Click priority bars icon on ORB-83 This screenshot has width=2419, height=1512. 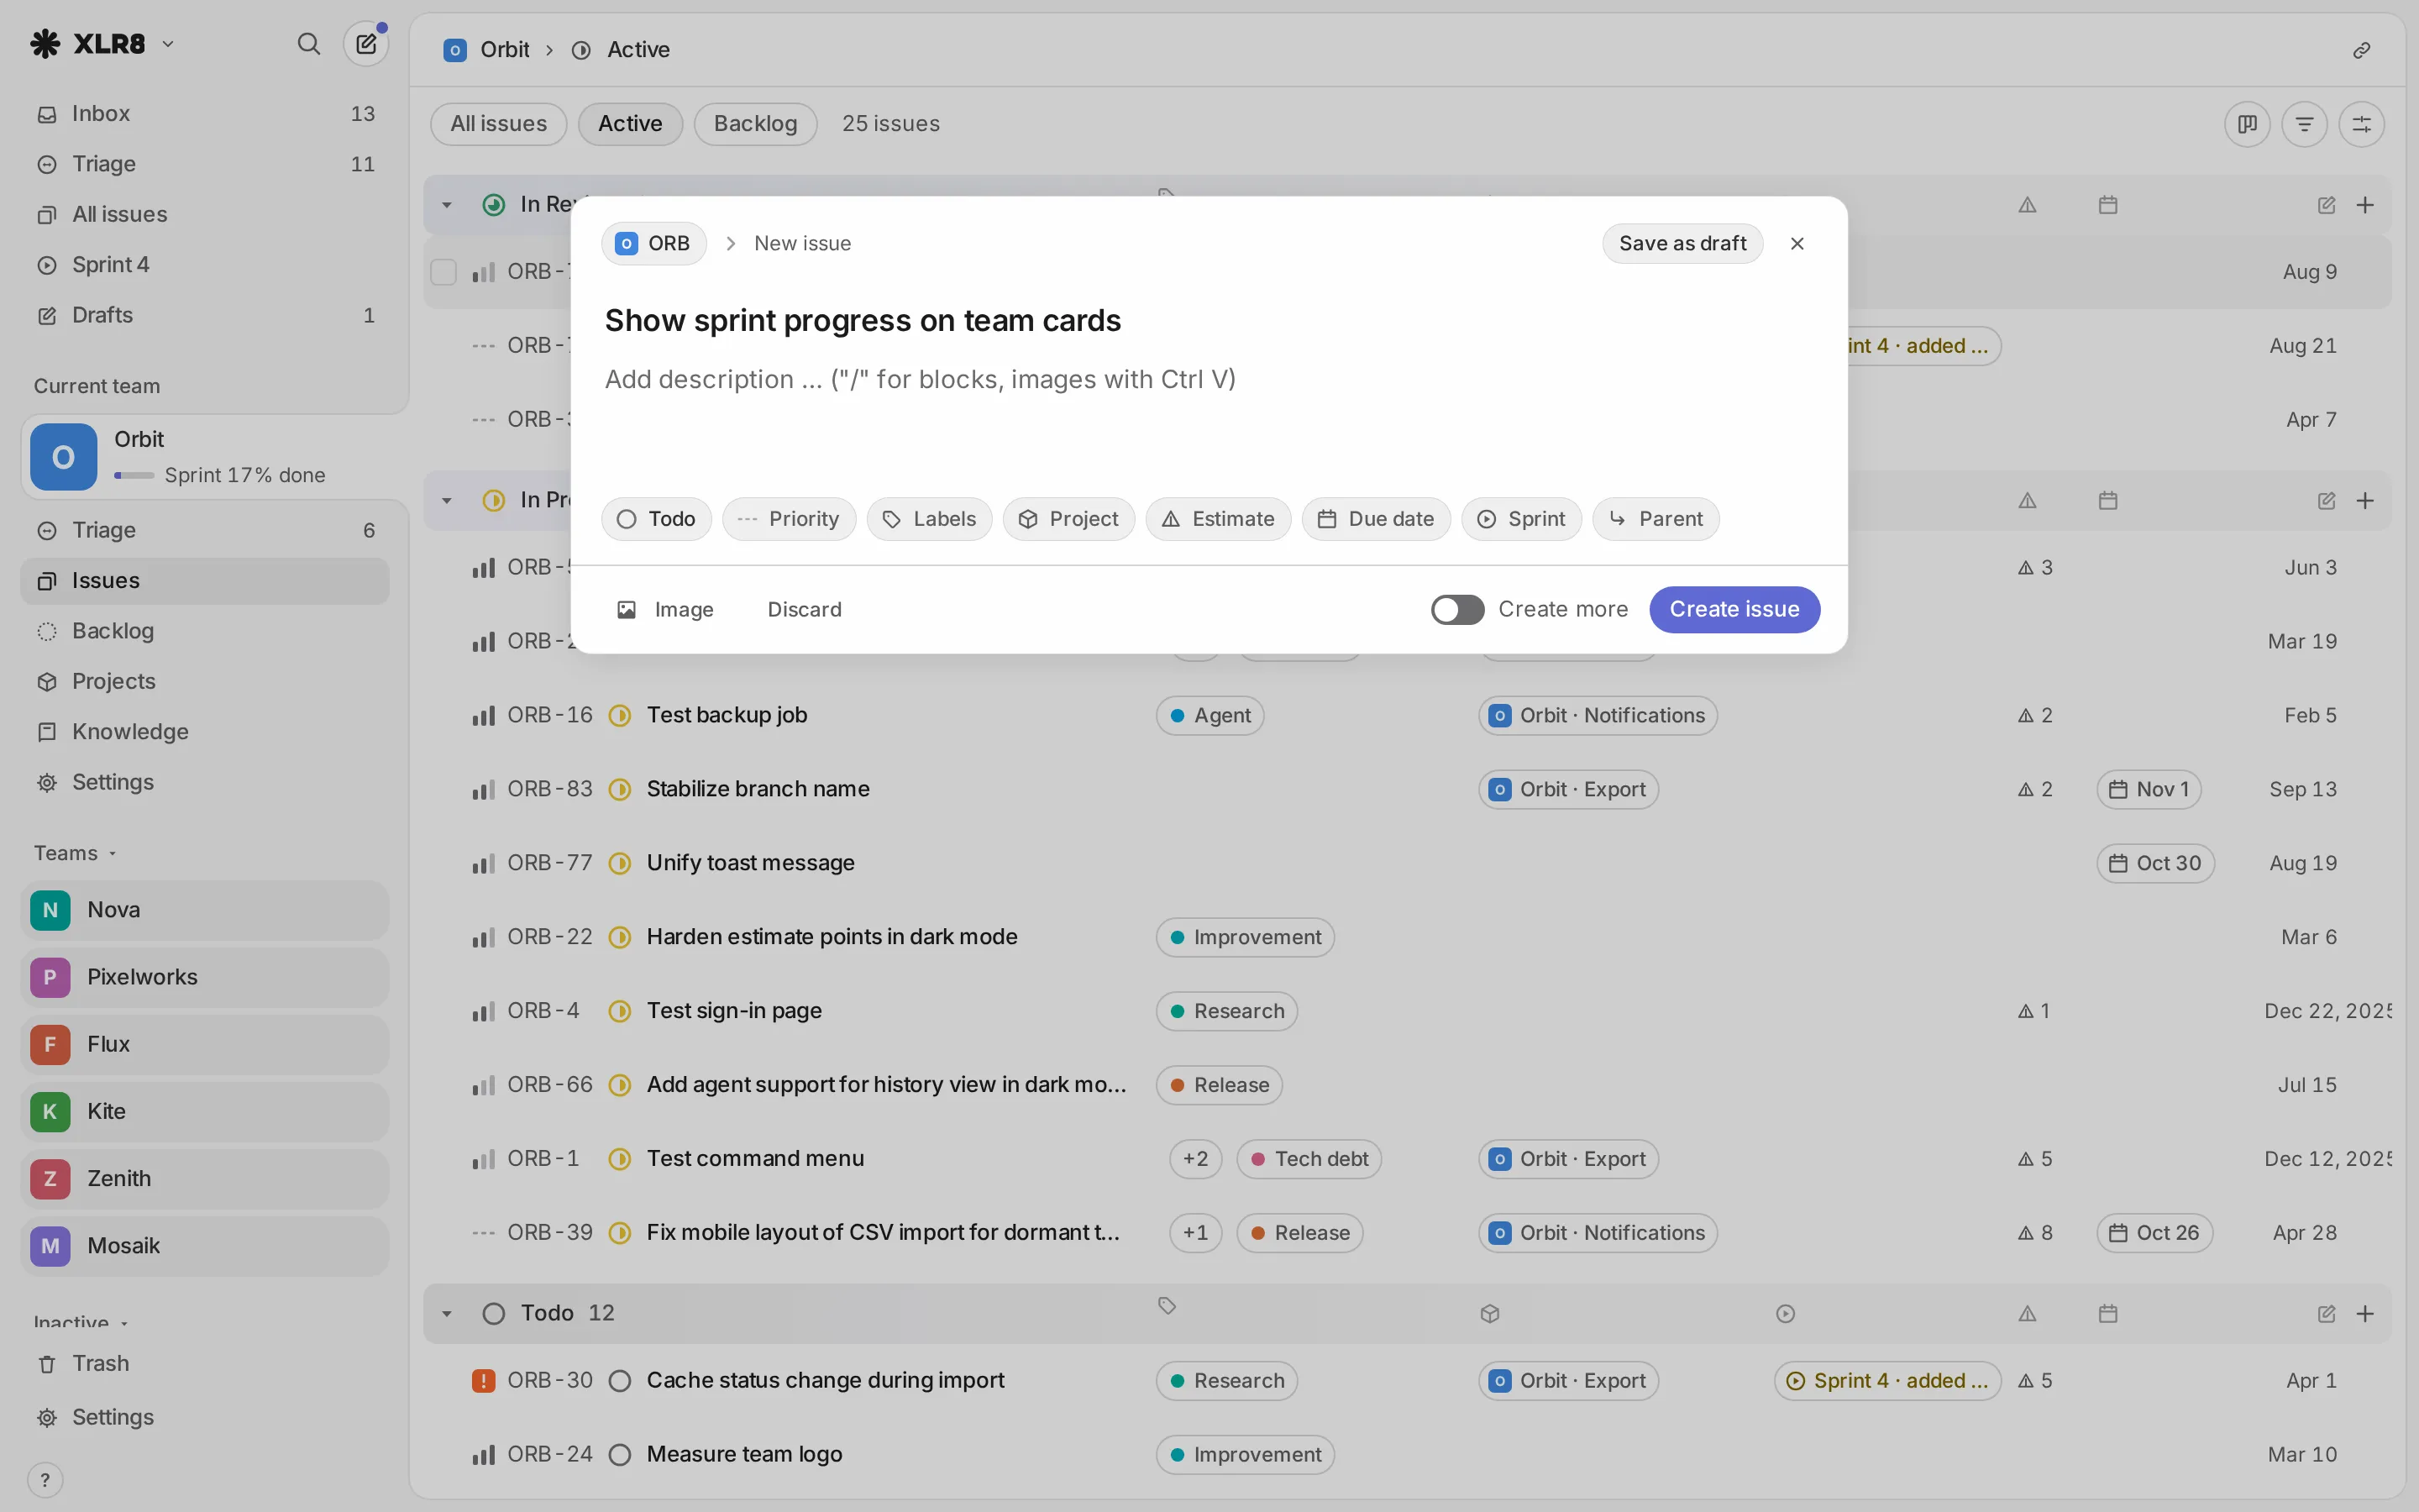pos(483,789)
